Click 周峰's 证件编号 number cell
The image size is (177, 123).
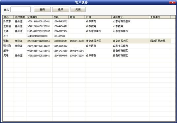pos(39,56)
